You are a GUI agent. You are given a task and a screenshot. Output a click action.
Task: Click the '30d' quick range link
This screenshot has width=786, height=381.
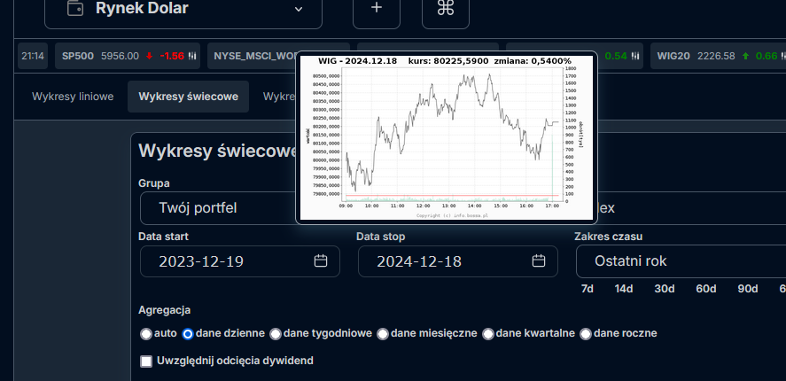tap(665, 289)
